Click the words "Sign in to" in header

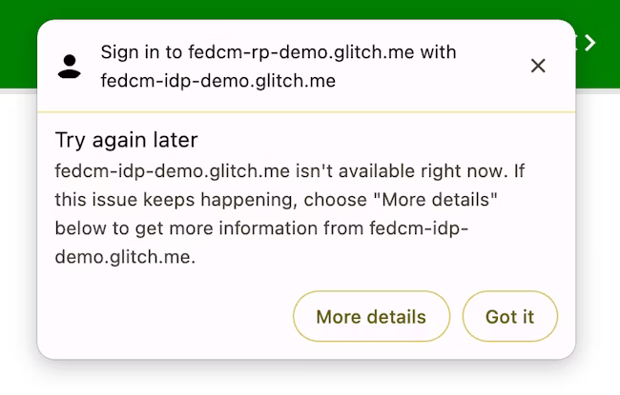[x=140, y=51]
